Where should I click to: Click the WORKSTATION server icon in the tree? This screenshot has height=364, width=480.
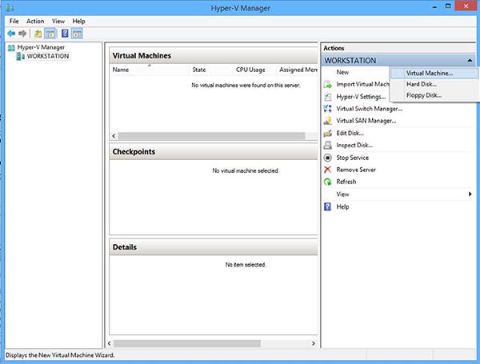point(21,56)
